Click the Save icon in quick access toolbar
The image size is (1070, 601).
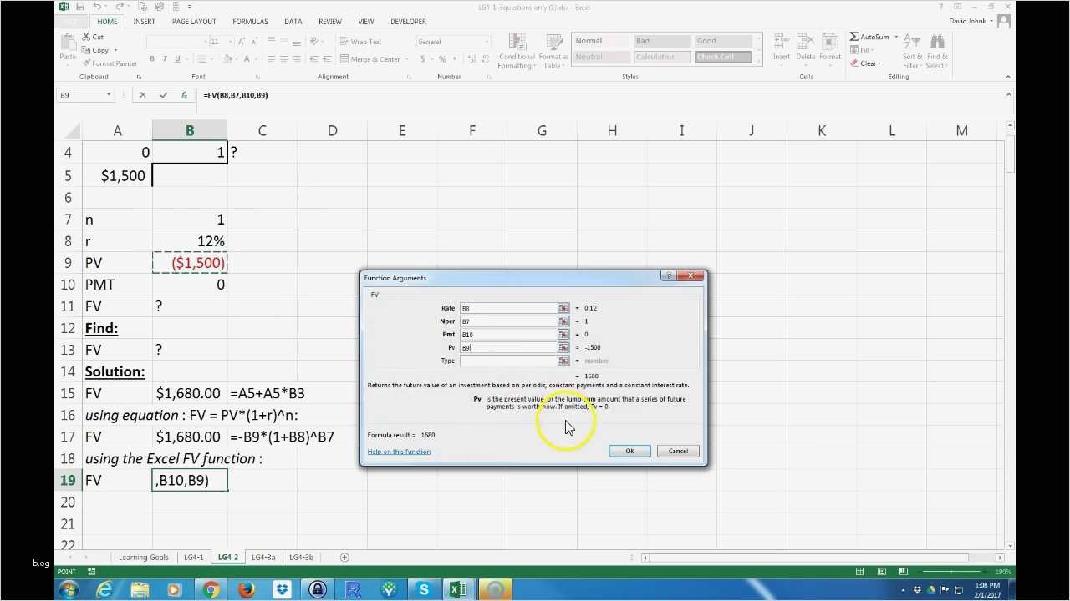point(82,7)
